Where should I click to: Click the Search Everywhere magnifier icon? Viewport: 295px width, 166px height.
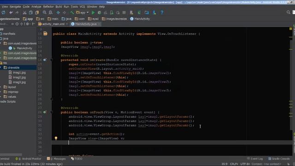288,12
